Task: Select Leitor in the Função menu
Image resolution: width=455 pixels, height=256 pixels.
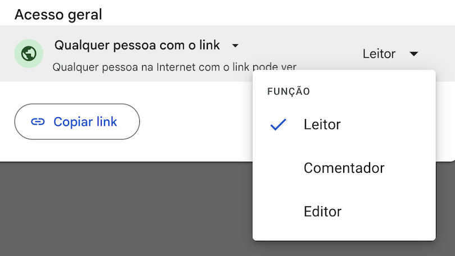Action: tap(322, 124)
